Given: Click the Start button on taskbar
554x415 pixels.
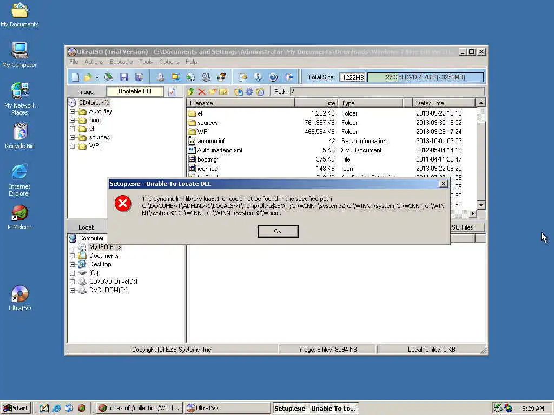Looking at the screenshot, I should [16, 408].
